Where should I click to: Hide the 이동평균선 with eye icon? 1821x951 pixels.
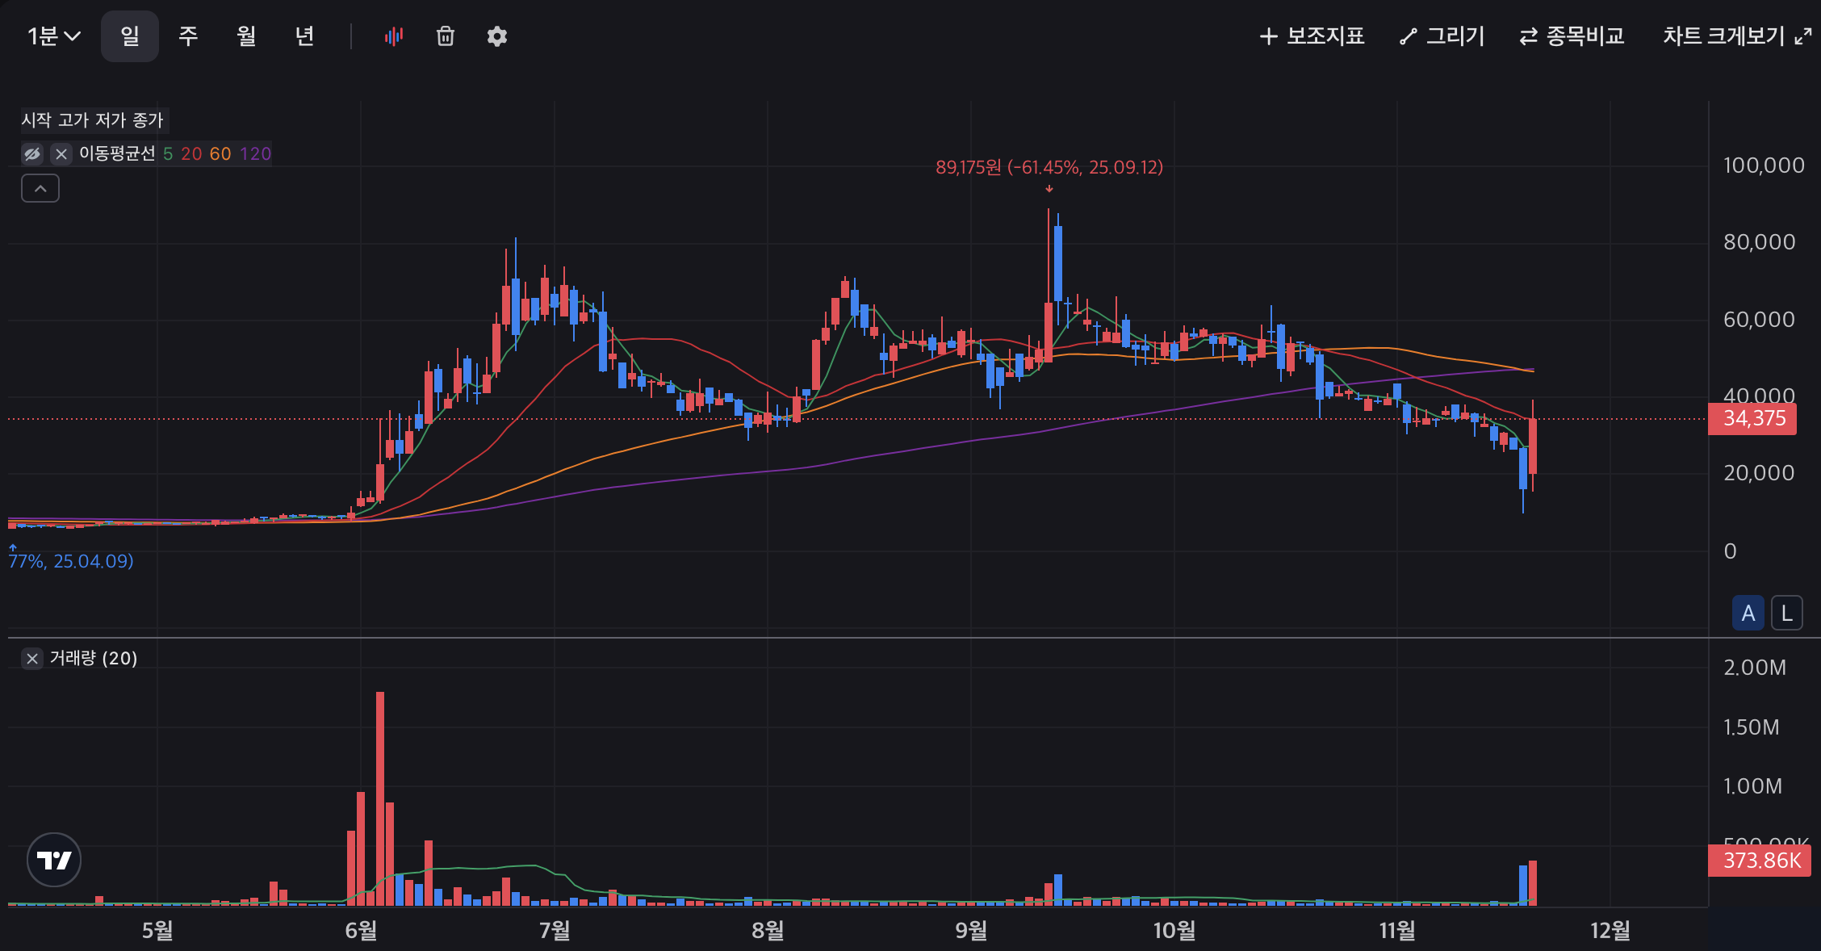click(x=32, y=154)
